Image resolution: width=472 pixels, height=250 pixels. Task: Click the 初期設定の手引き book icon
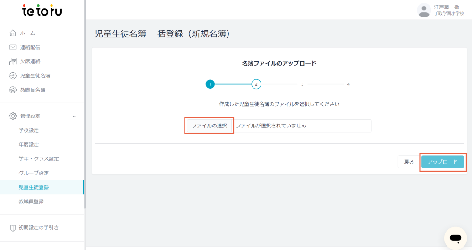pos(13,228)
